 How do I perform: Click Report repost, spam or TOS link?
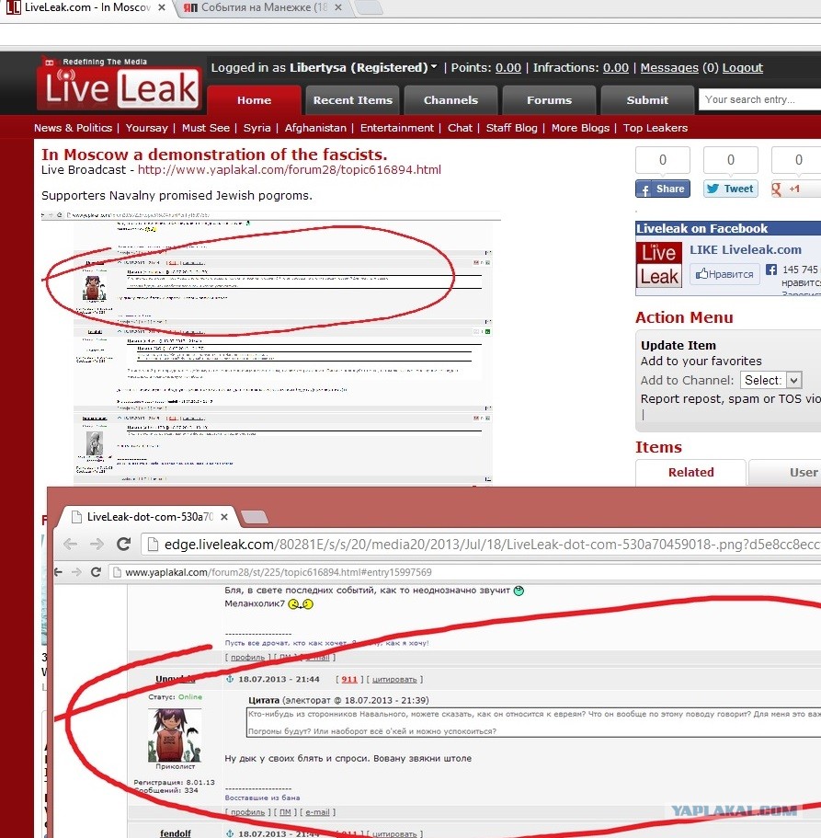coord(730,398)
